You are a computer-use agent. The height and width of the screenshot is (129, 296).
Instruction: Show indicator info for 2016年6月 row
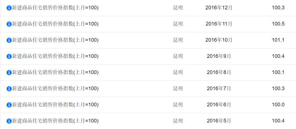click(9, 105)
